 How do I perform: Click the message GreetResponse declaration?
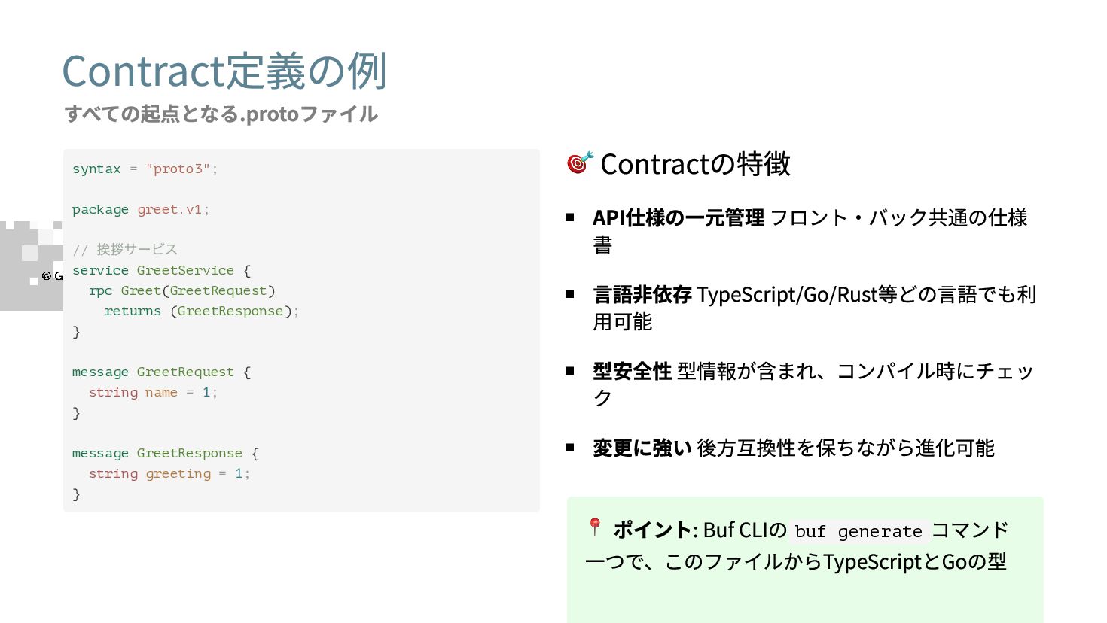166,453
